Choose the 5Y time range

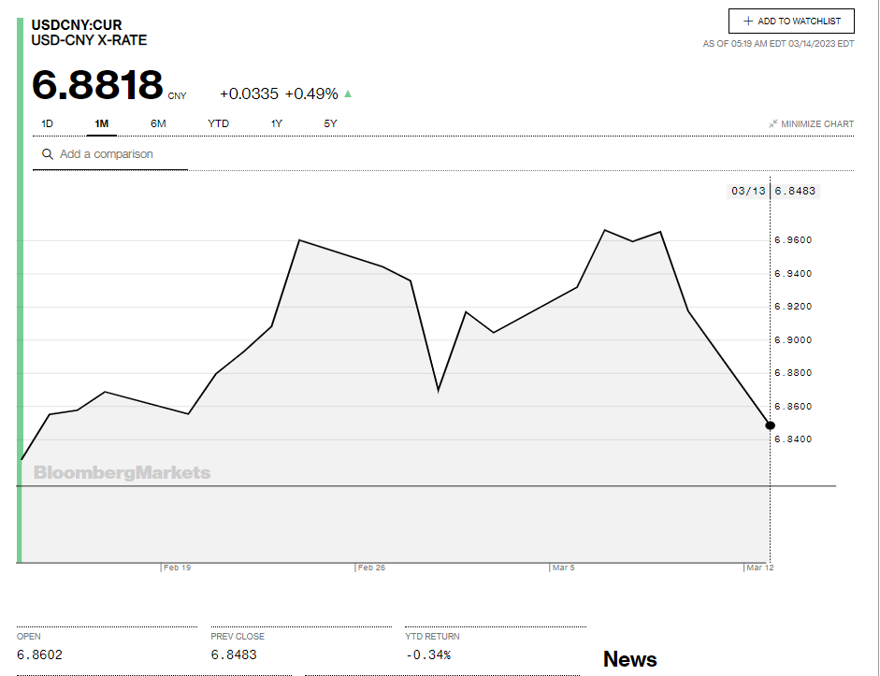[x=330, y=123]
